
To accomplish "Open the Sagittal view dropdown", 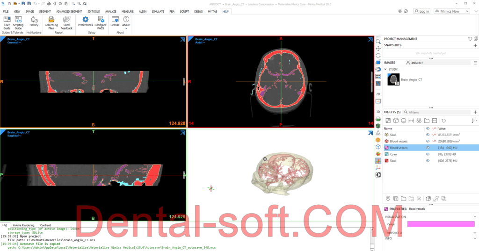I will click(x=15, y=136).
